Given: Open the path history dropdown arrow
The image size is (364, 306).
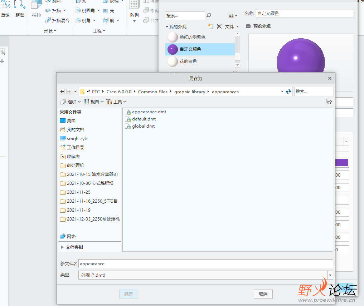Looking at the screenshot, I should 282,92.
